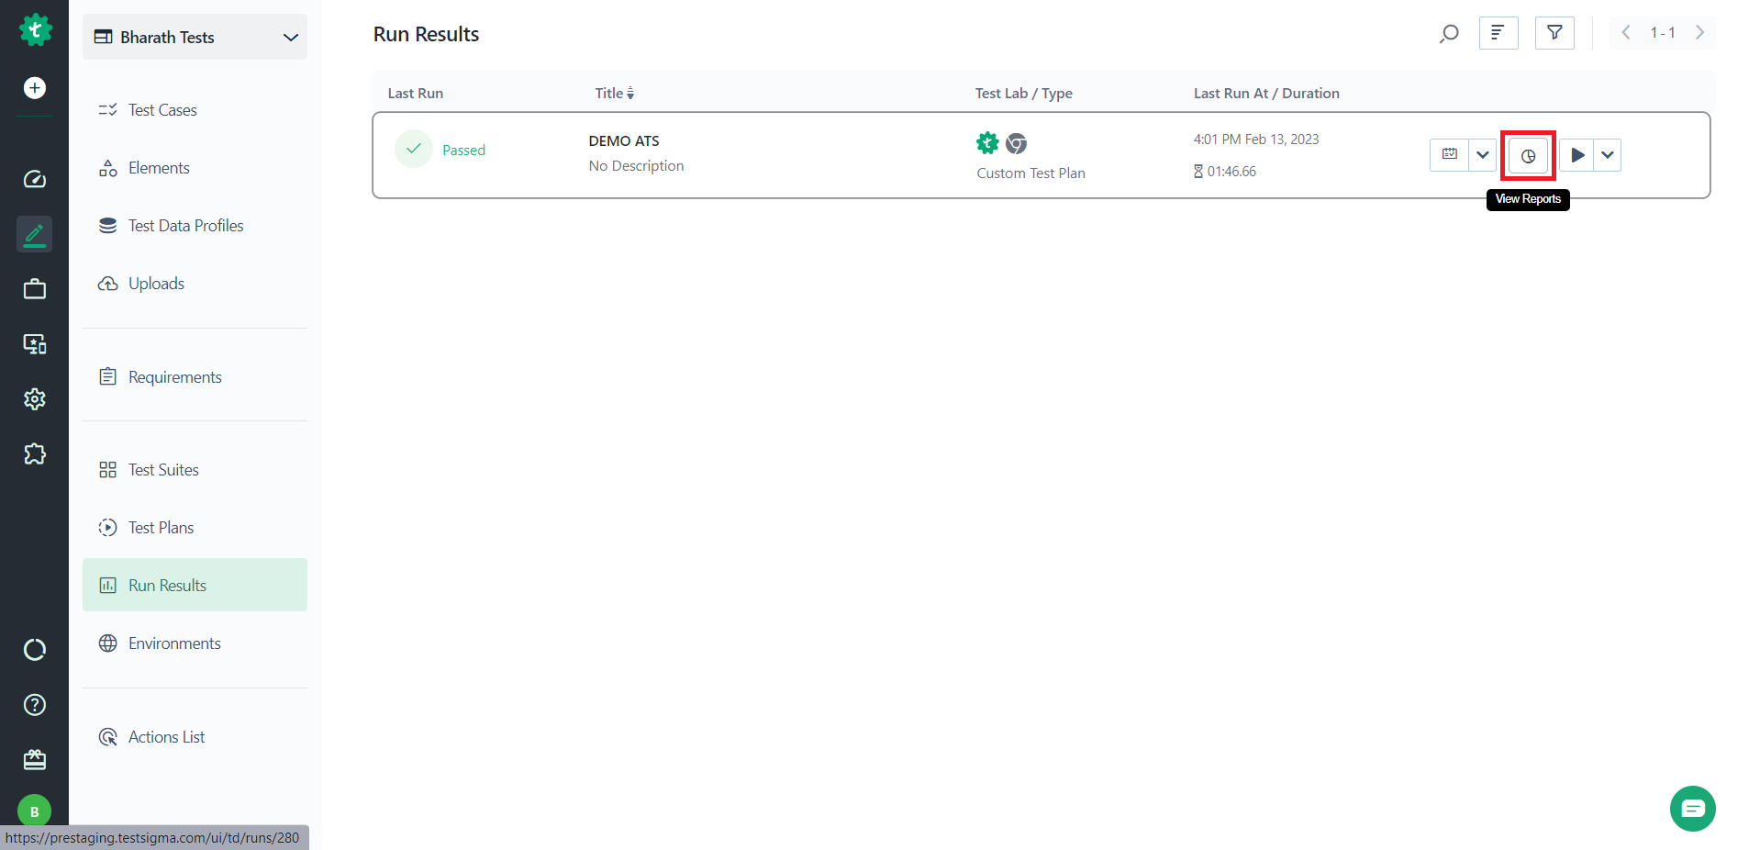This screenshot has height=850, width=1760.
Task: Click the Test Lab / Type column header
Action: pos(1024,94)
